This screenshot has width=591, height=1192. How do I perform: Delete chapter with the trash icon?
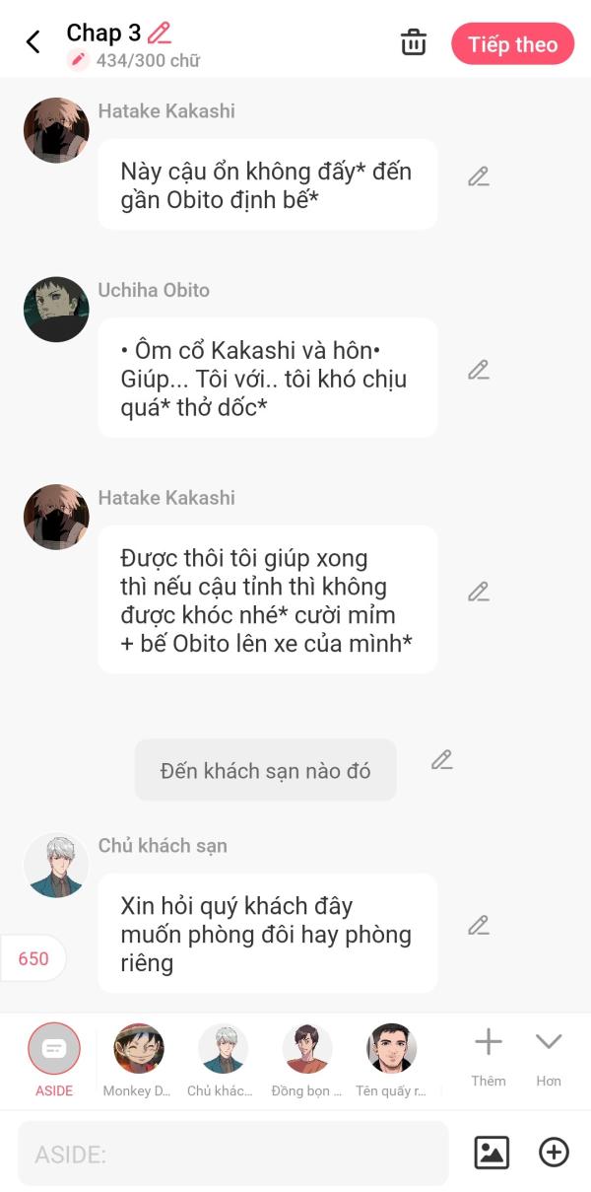[414, 42]
